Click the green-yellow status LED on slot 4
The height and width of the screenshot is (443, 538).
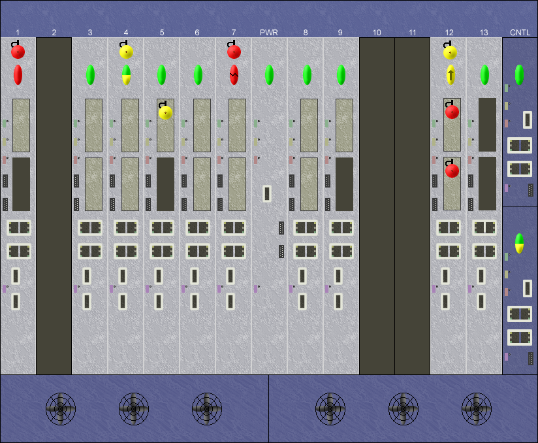tap(126, 75)
